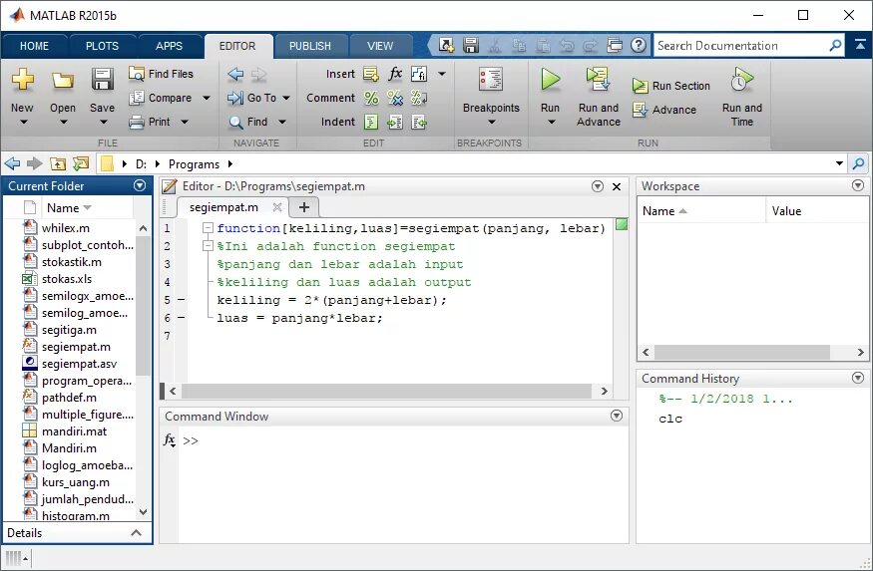Switch to the HOME tab
Viewport: 873px width, 571px height.
[x=35, y=46]
